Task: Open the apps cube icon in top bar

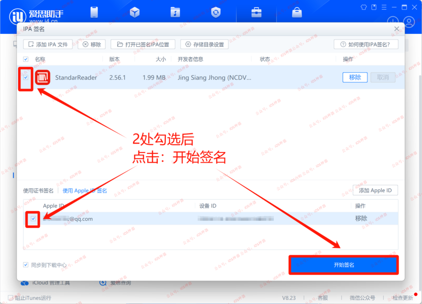Action: pyautogui.click(x=135, y=12)
